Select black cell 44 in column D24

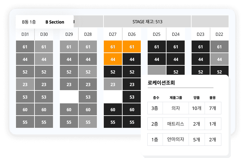[176, 59]
